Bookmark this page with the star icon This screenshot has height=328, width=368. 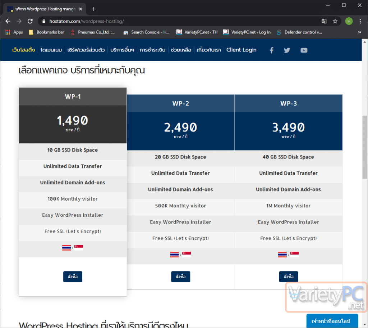(335, 21)
